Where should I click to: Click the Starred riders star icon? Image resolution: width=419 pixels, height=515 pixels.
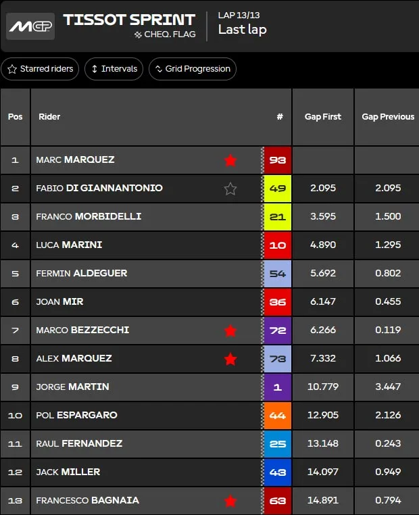(12, 69)
